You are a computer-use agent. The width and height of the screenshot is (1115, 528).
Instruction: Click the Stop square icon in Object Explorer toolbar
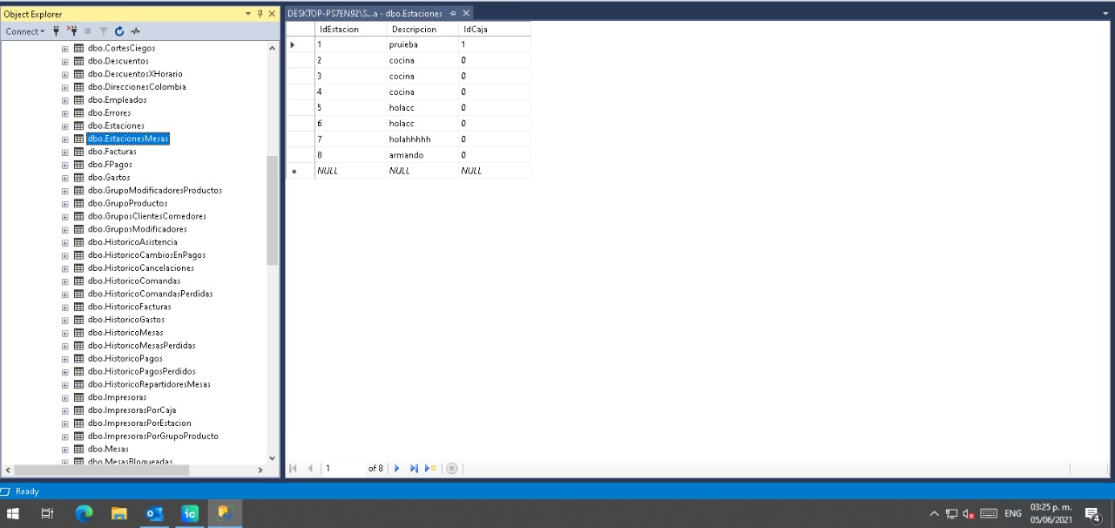coord(87,31)
